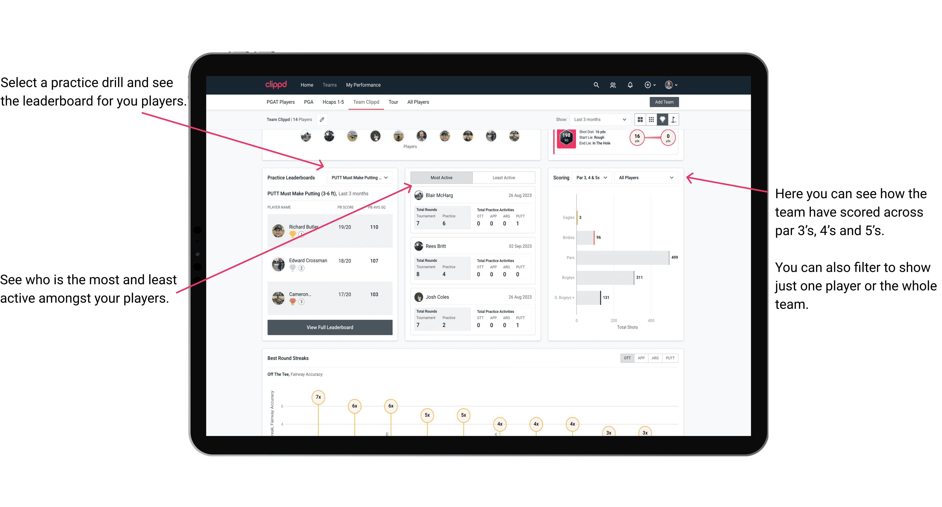Select the Team Clippd tab
Viewport: 942px width, 507px height.
pyautogui.click(x=367, y=102)
